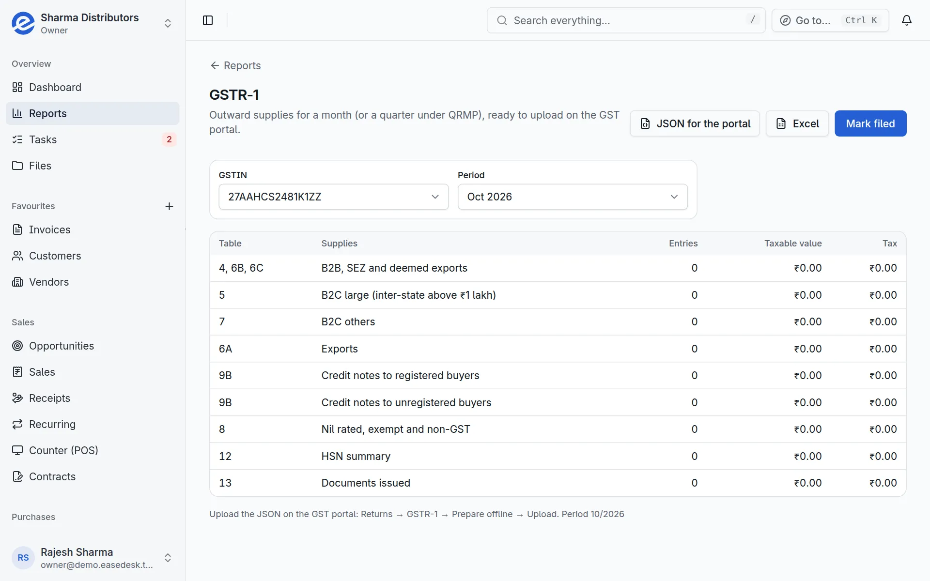The height and width of the screenshot is (581, 930).
Task: Download JSON for the portal
Action: pyautogui.click(x=695, y=123)
